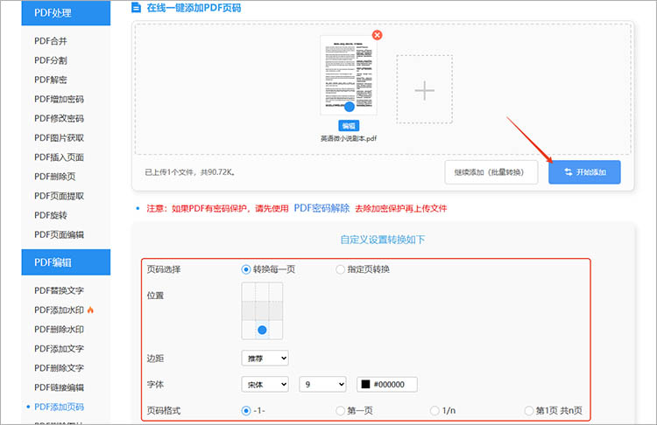Open PDF图片获取 in sidebar

(59, 137)
